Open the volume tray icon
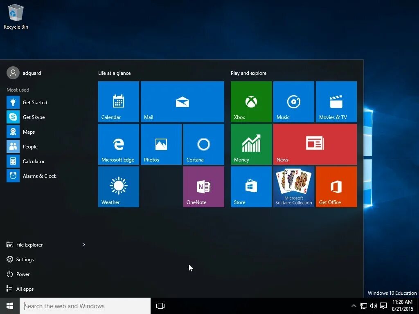 pyautogui.click(x=373, y=306)
